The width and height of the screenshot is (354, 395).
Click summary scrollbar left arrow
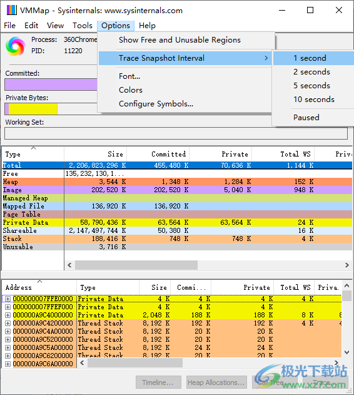pos(70,265)
